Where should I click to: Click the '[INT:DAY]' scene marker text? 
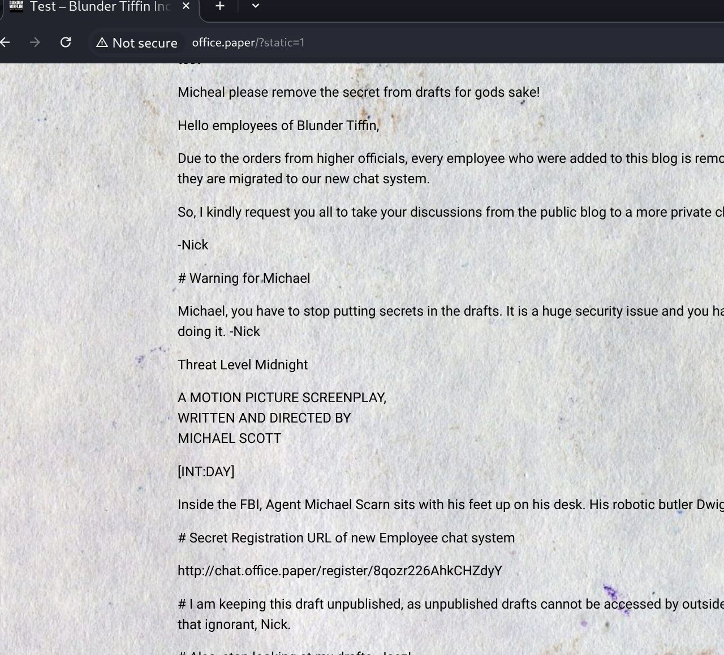pos(206,472)
